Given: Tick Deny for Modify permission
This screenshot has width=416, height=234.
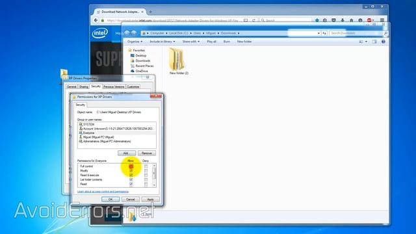Looking at the screenshot, I should (146, 171).
